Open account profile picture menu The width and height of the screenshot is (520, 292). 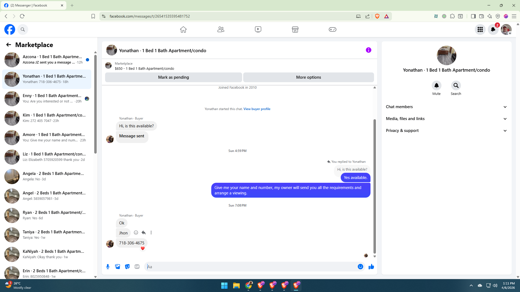[506, 29]
